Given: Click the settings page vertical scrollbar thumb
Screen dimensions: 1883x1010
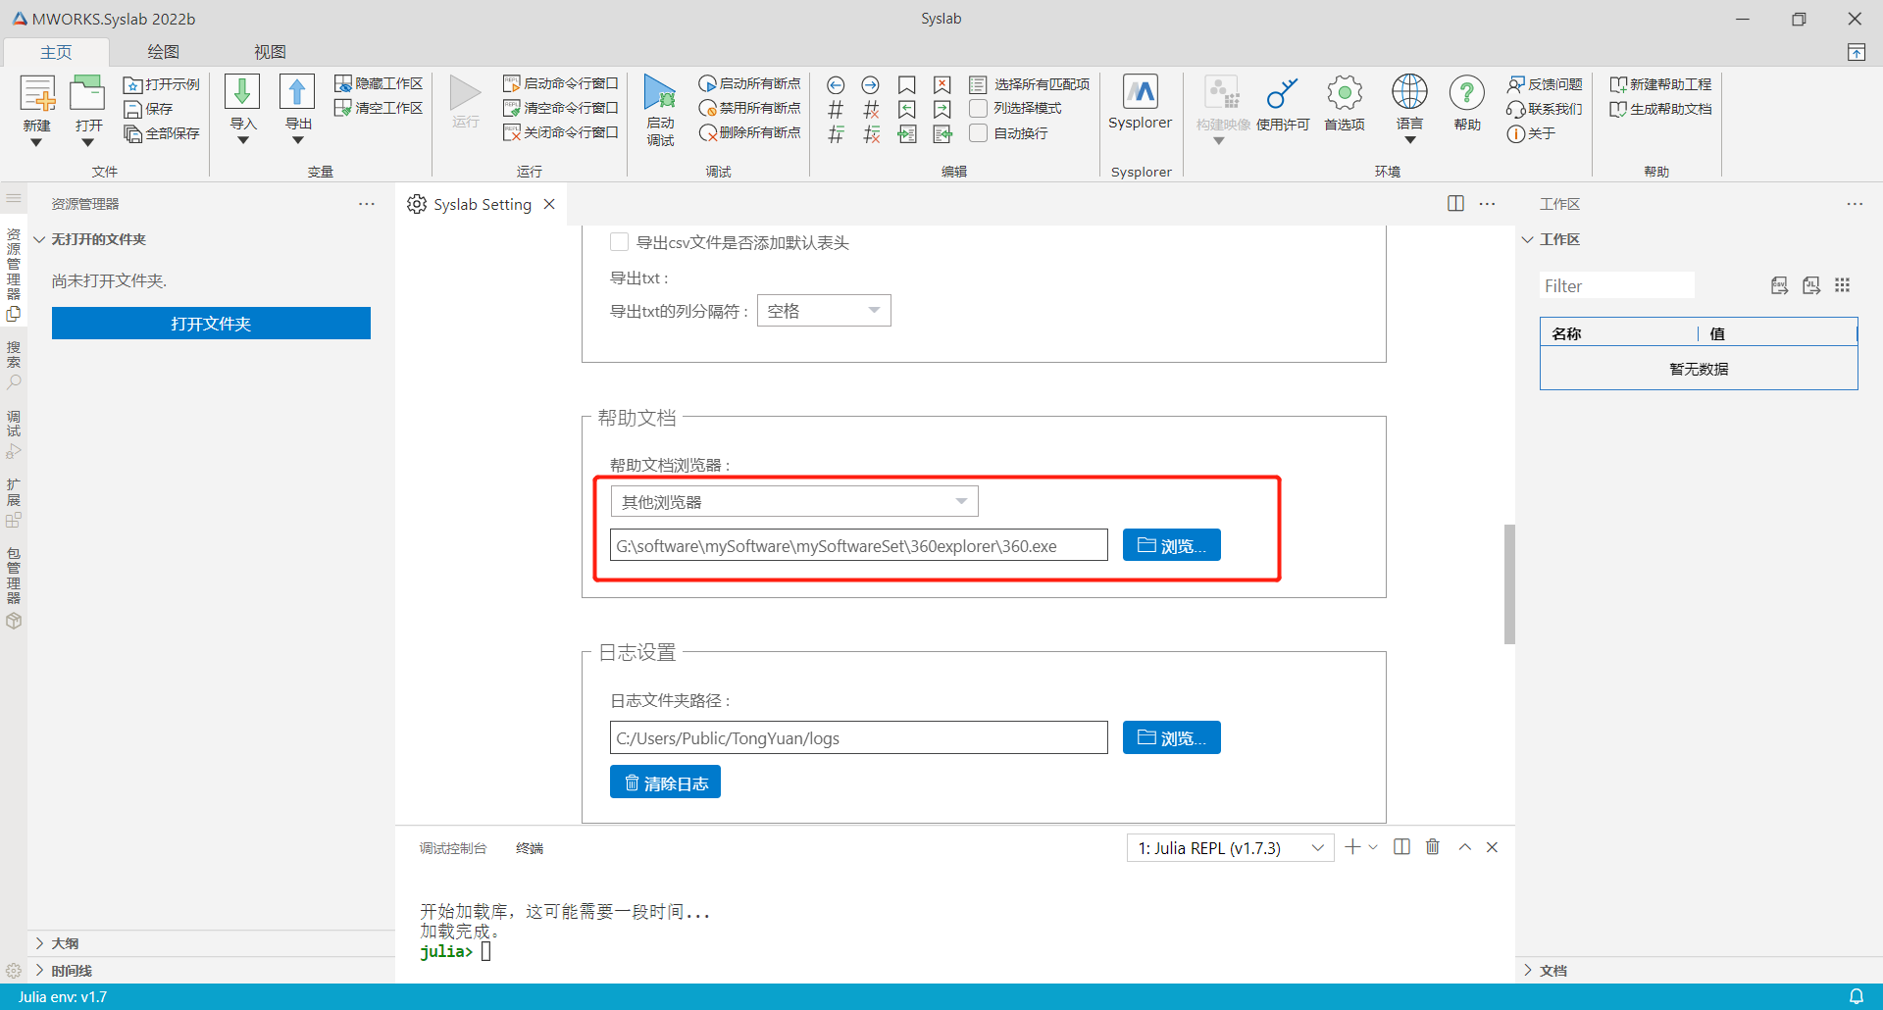Looking at the screenshot, I should click(1509, 583).
